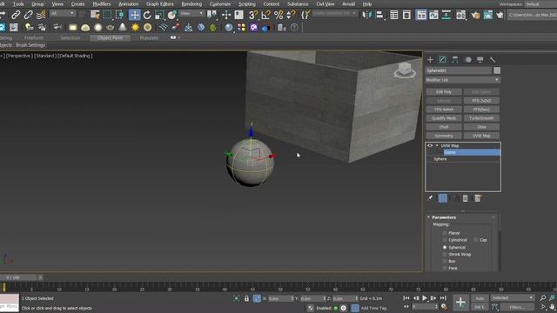
Task: Click the sun light icon in toolbar
Action: pyautogui.click(x=136, y=27)
